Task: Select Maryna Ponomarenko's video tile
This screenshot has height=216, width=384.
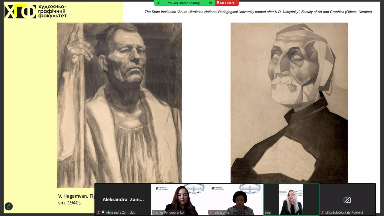Action: tap(179, 199)
